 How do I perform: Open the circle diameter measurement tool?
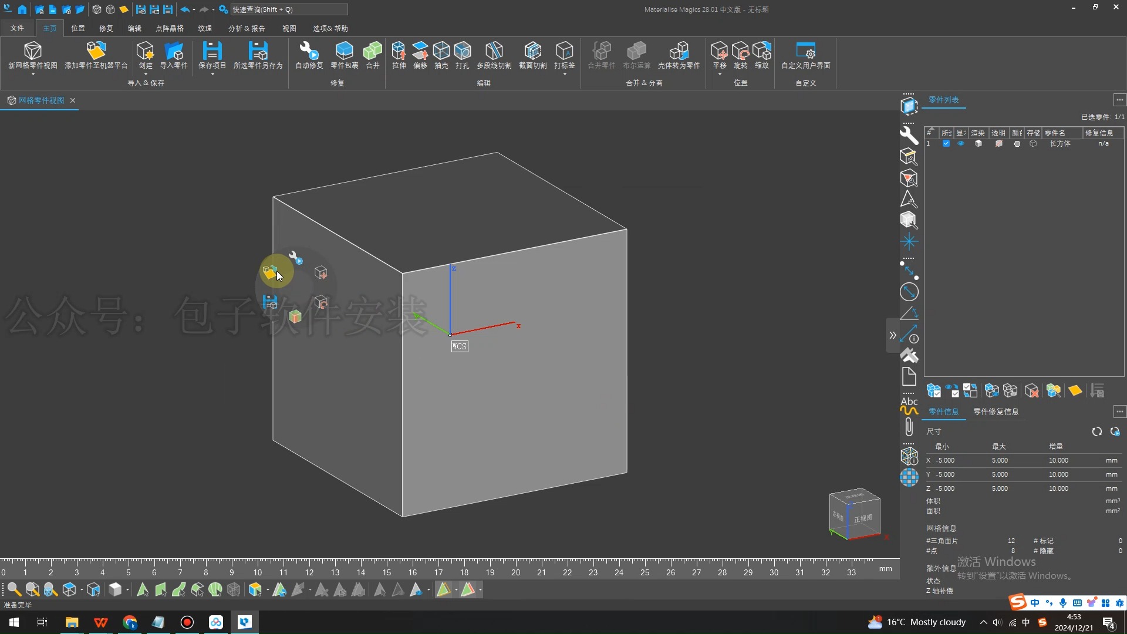tap(909, 292)
